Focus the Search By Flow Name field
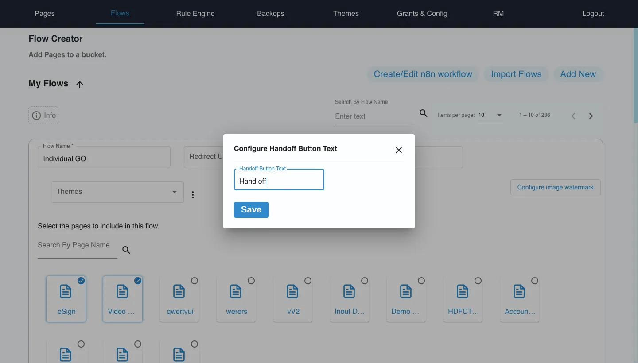 375,116
